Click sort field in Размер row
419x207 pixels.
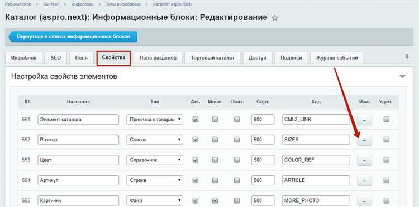263,140
